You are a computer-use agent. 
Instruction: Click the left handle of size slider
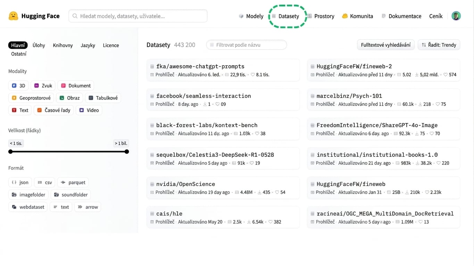coord(10,152)
